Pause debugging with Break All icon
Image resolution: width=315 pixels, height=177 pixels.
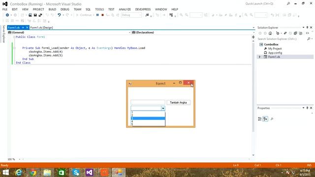(97, 15)
